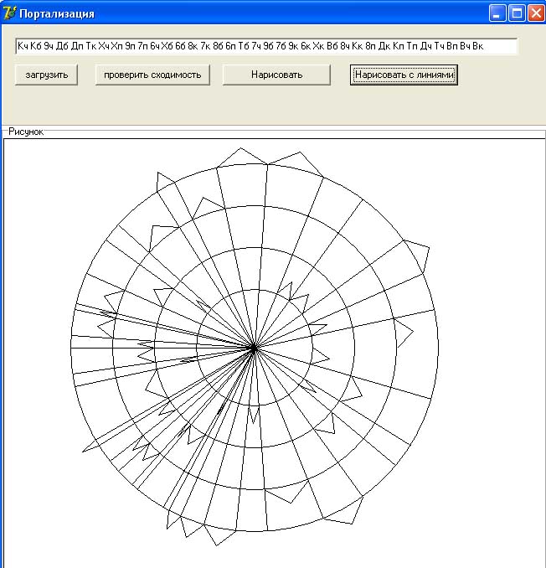Click the app icon in title bar
Image resolution: width=546 pixels, height=568 pixels.
tap(9, 13)
